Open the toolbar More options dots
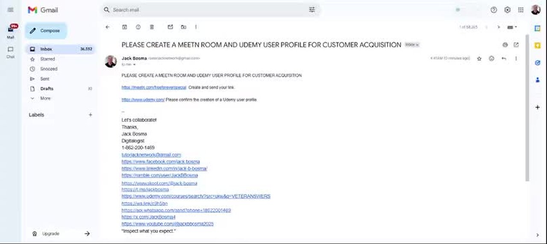 click(196, 27)
